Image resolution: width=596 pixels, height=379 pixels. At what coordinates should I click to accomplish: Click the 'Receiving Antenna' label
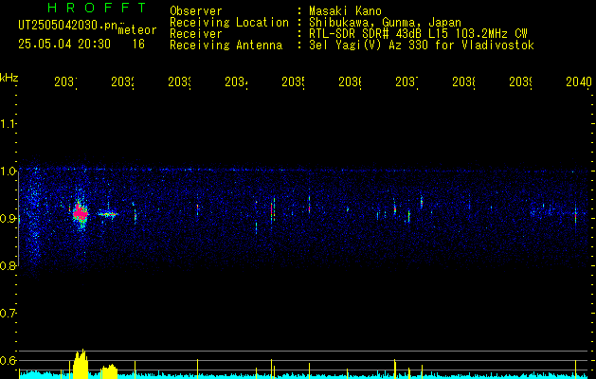click(x=226, y=45)
